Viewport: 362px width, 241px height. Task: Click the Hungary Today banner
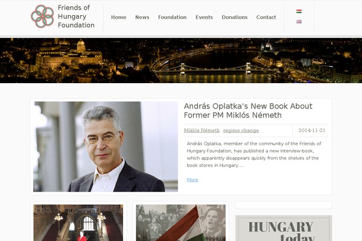[284, 228]
